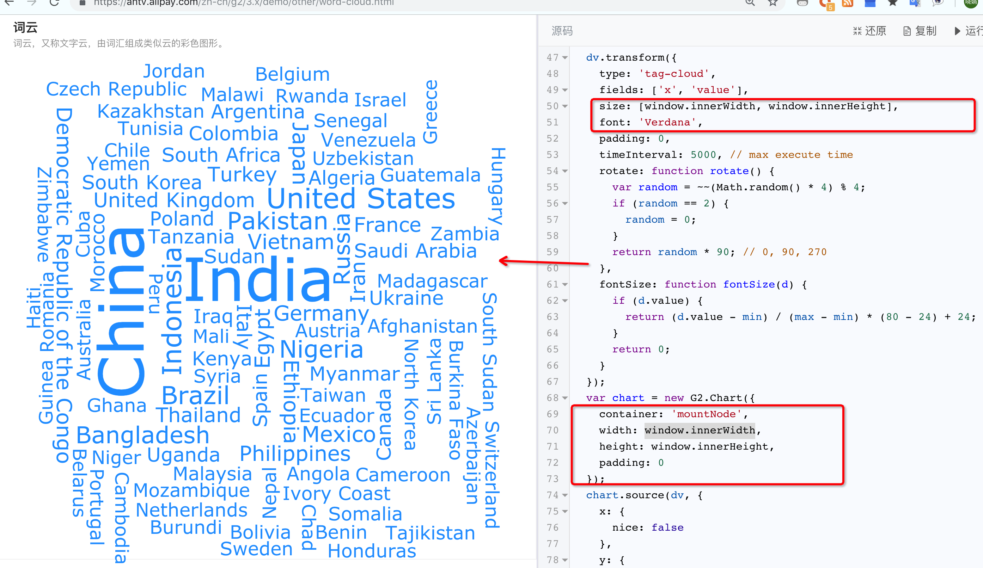Toggle the bookmark star for this page
Screen dimensions: 983x568
point(773,3)
